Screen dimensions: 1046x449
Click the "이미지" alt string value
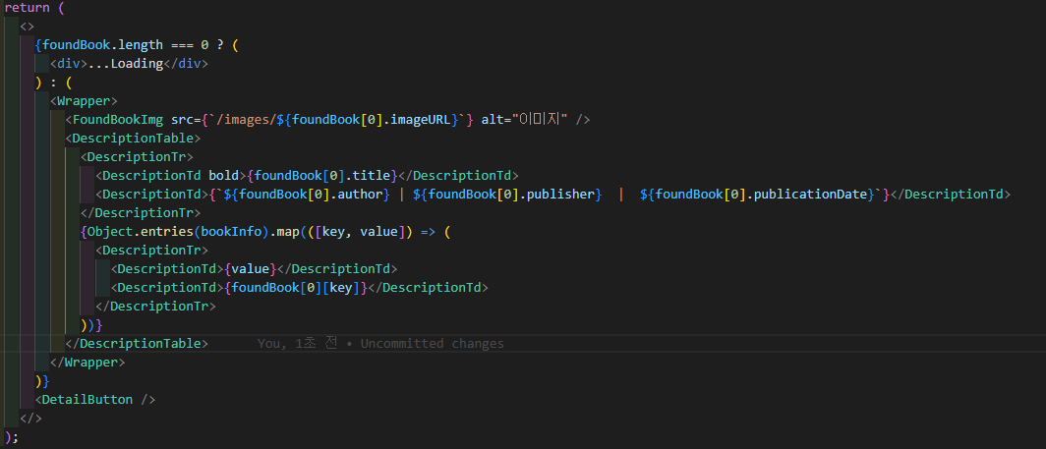(539, 120)
